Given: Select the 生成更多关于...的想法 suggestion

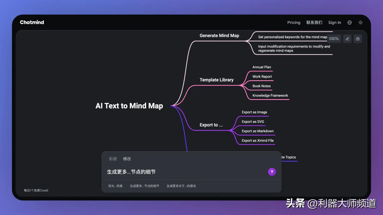Looking at the screenshot, I should click(x=181, y=186).
